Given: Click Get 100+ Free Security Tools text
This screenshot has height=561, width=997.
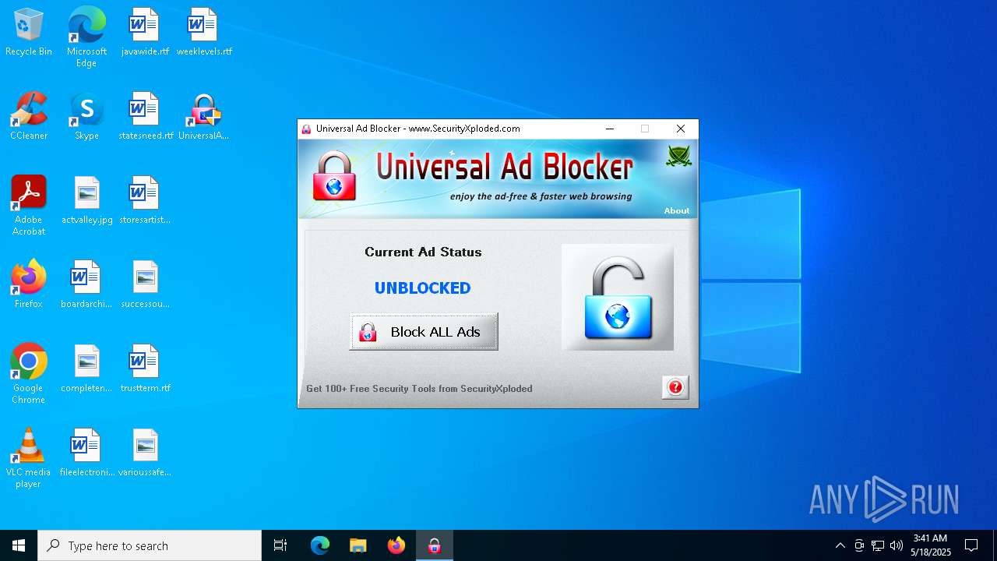Looking at the screenshot, I should tap(419, 389).
